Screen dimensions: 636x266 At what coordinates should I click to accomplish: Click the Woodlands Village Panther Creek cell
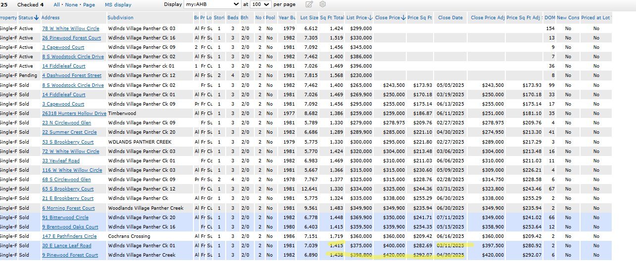click(x=146, y=208)
